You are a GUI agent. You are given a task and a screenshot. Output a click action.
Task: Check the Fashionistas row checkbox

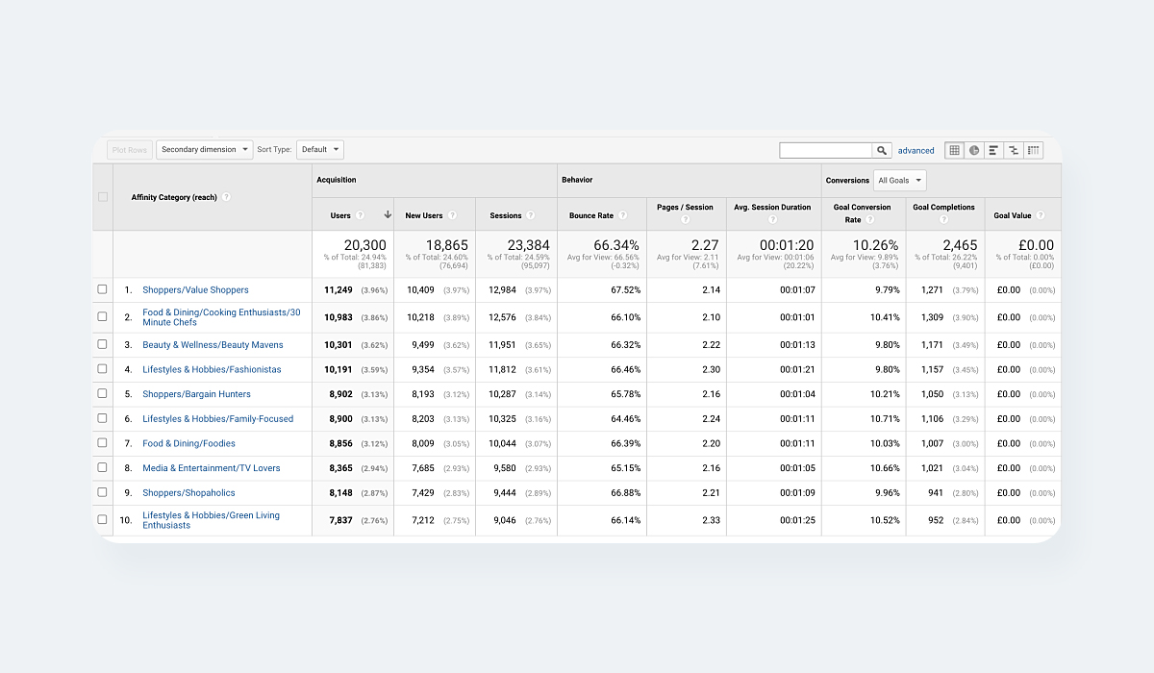103,369
